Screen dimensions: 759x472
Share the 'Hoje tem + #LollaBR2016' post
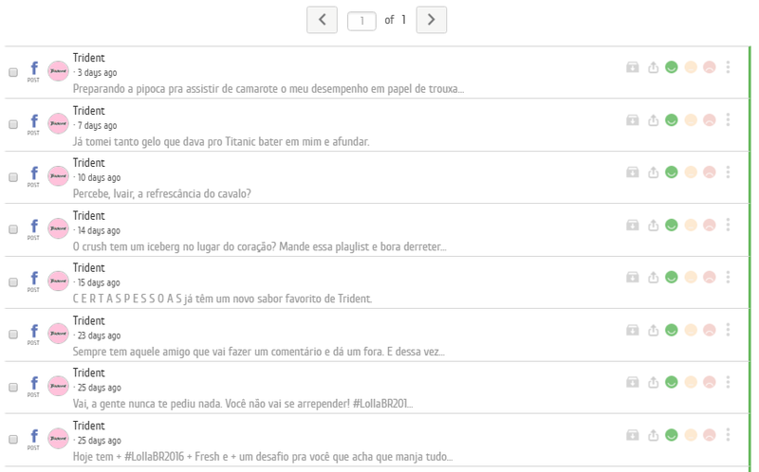[653, 435]
